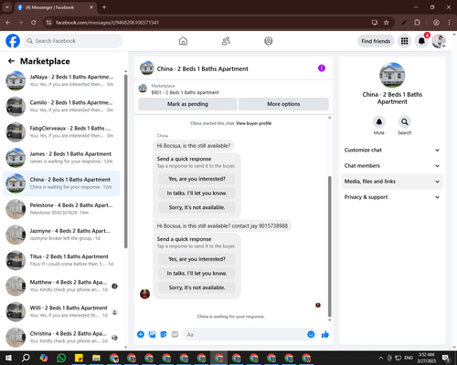Mute the conversation with bell icon
This screenshot has height=365, width=457.
[x=378, y=122]
